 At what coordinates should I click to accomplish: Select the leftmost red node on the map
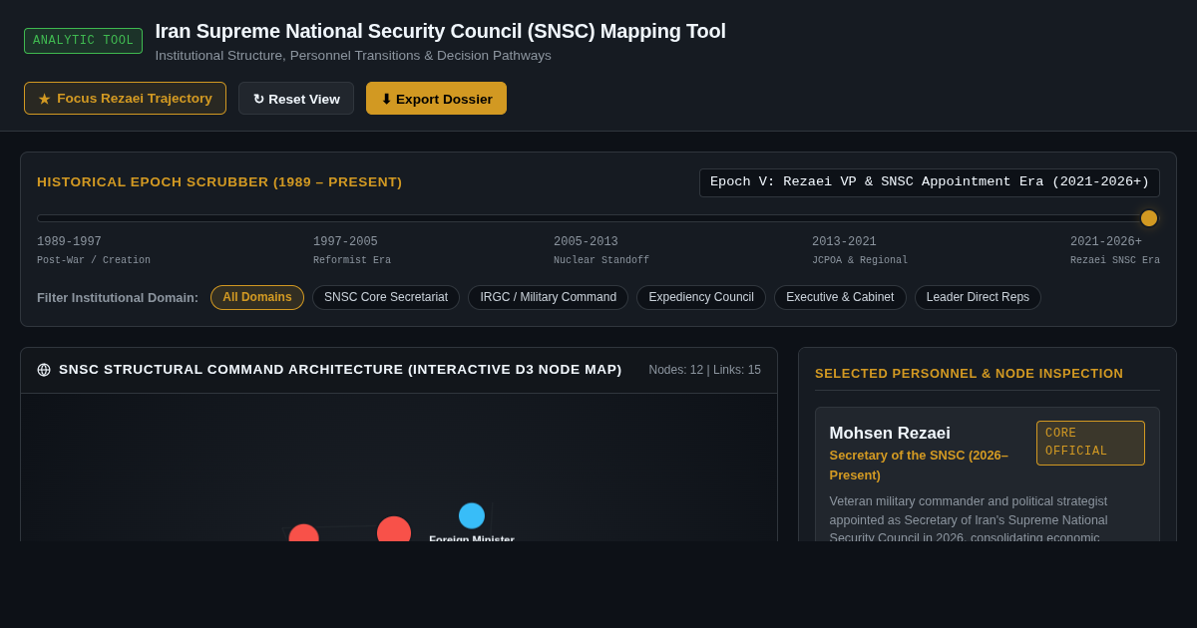pyautogui.click(x=303, y=533)
